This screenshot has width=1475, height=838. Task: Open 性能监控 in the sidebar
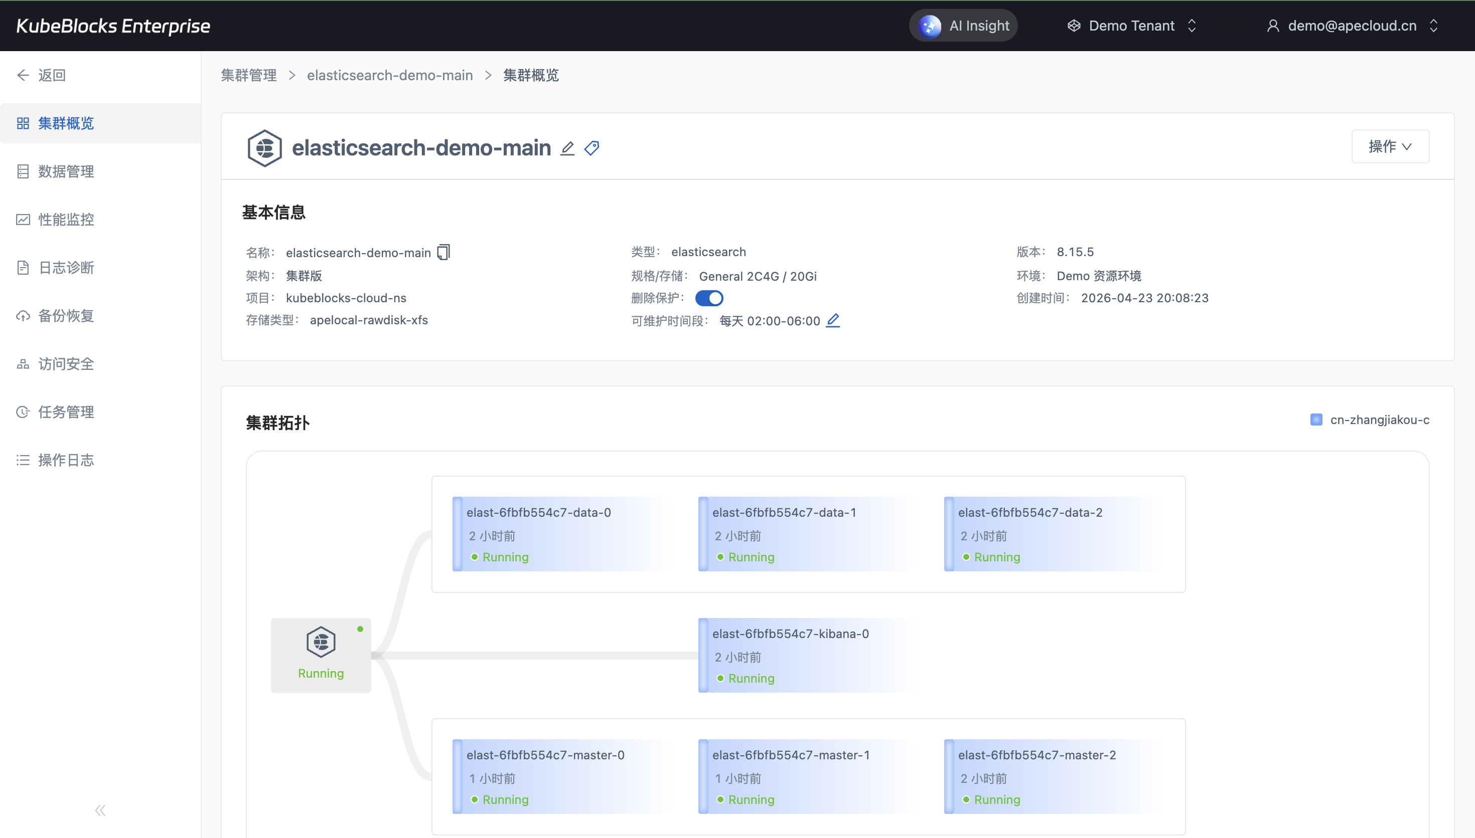(x=66, y=220)
